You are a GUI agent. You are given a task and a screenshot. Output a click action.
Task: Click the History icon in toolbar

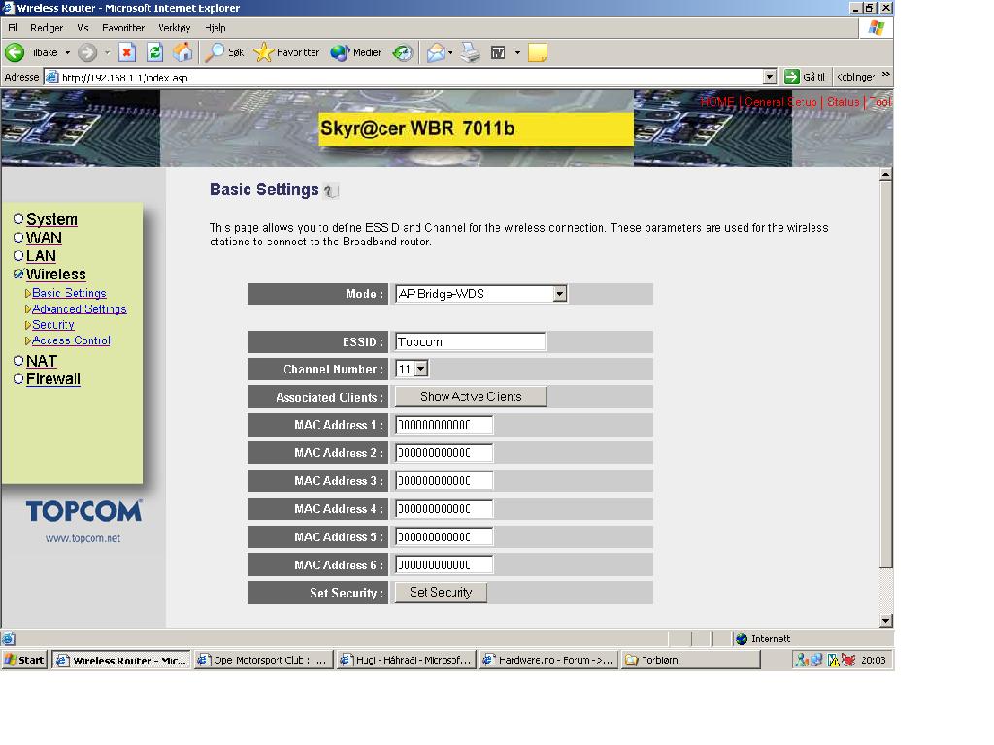point(403,52)
